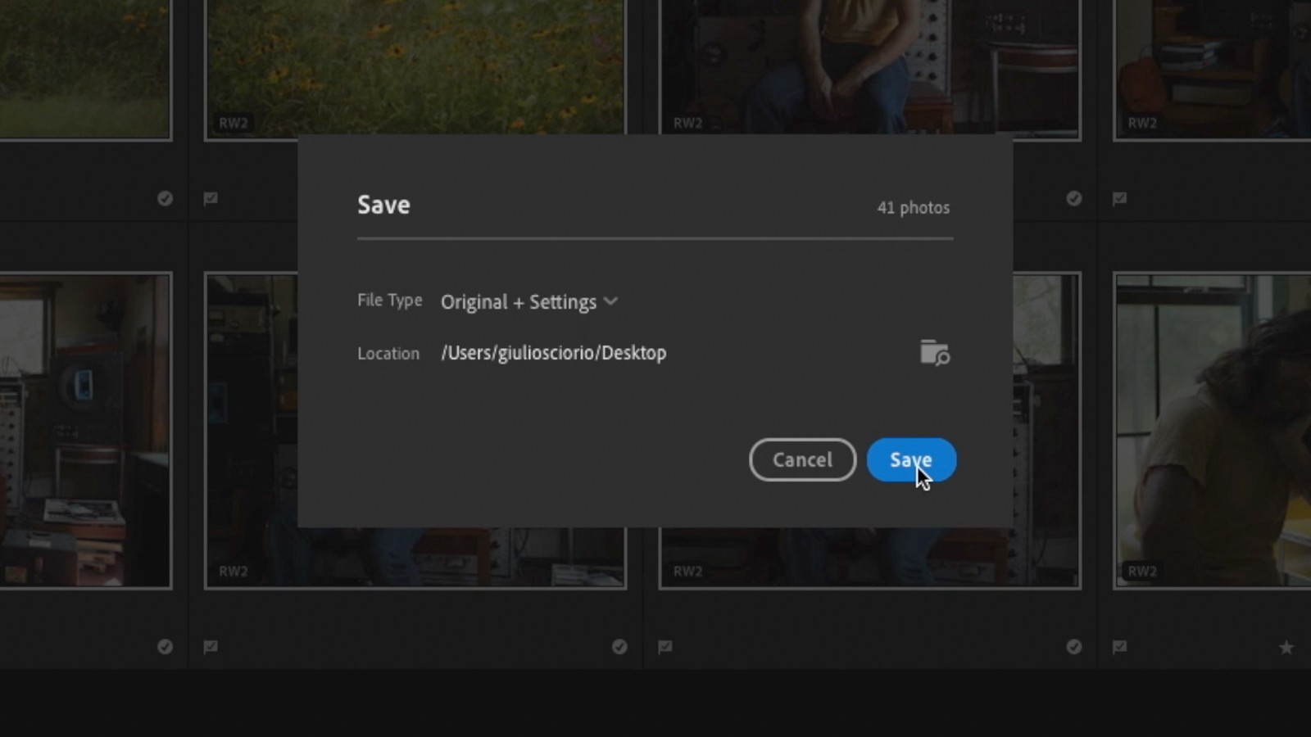Toggle the flag under the yellow-shirt person photo
The image size is (1311, 737).
(1119, 647)
